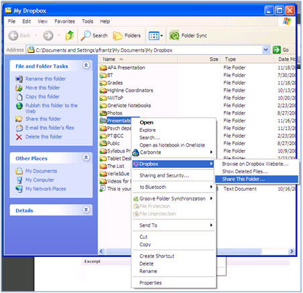Select the APA Presentation folder icon
Viewport: 303px width, 293px height.
[103, 68]
